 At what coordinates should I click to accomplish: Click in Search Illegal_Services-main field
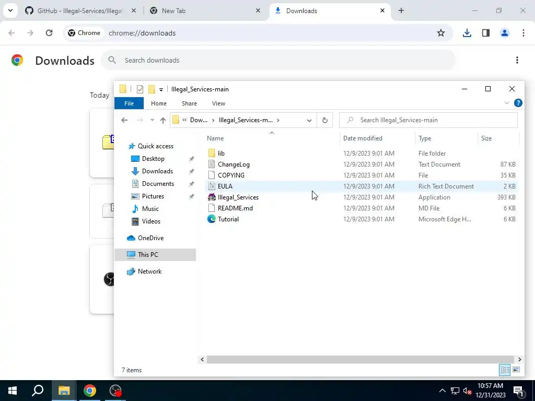(x=428, y=120)
